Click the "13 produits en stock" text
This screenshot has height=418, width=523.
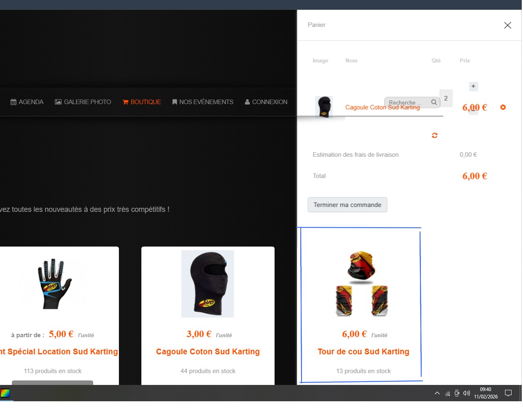pos(364,371)
